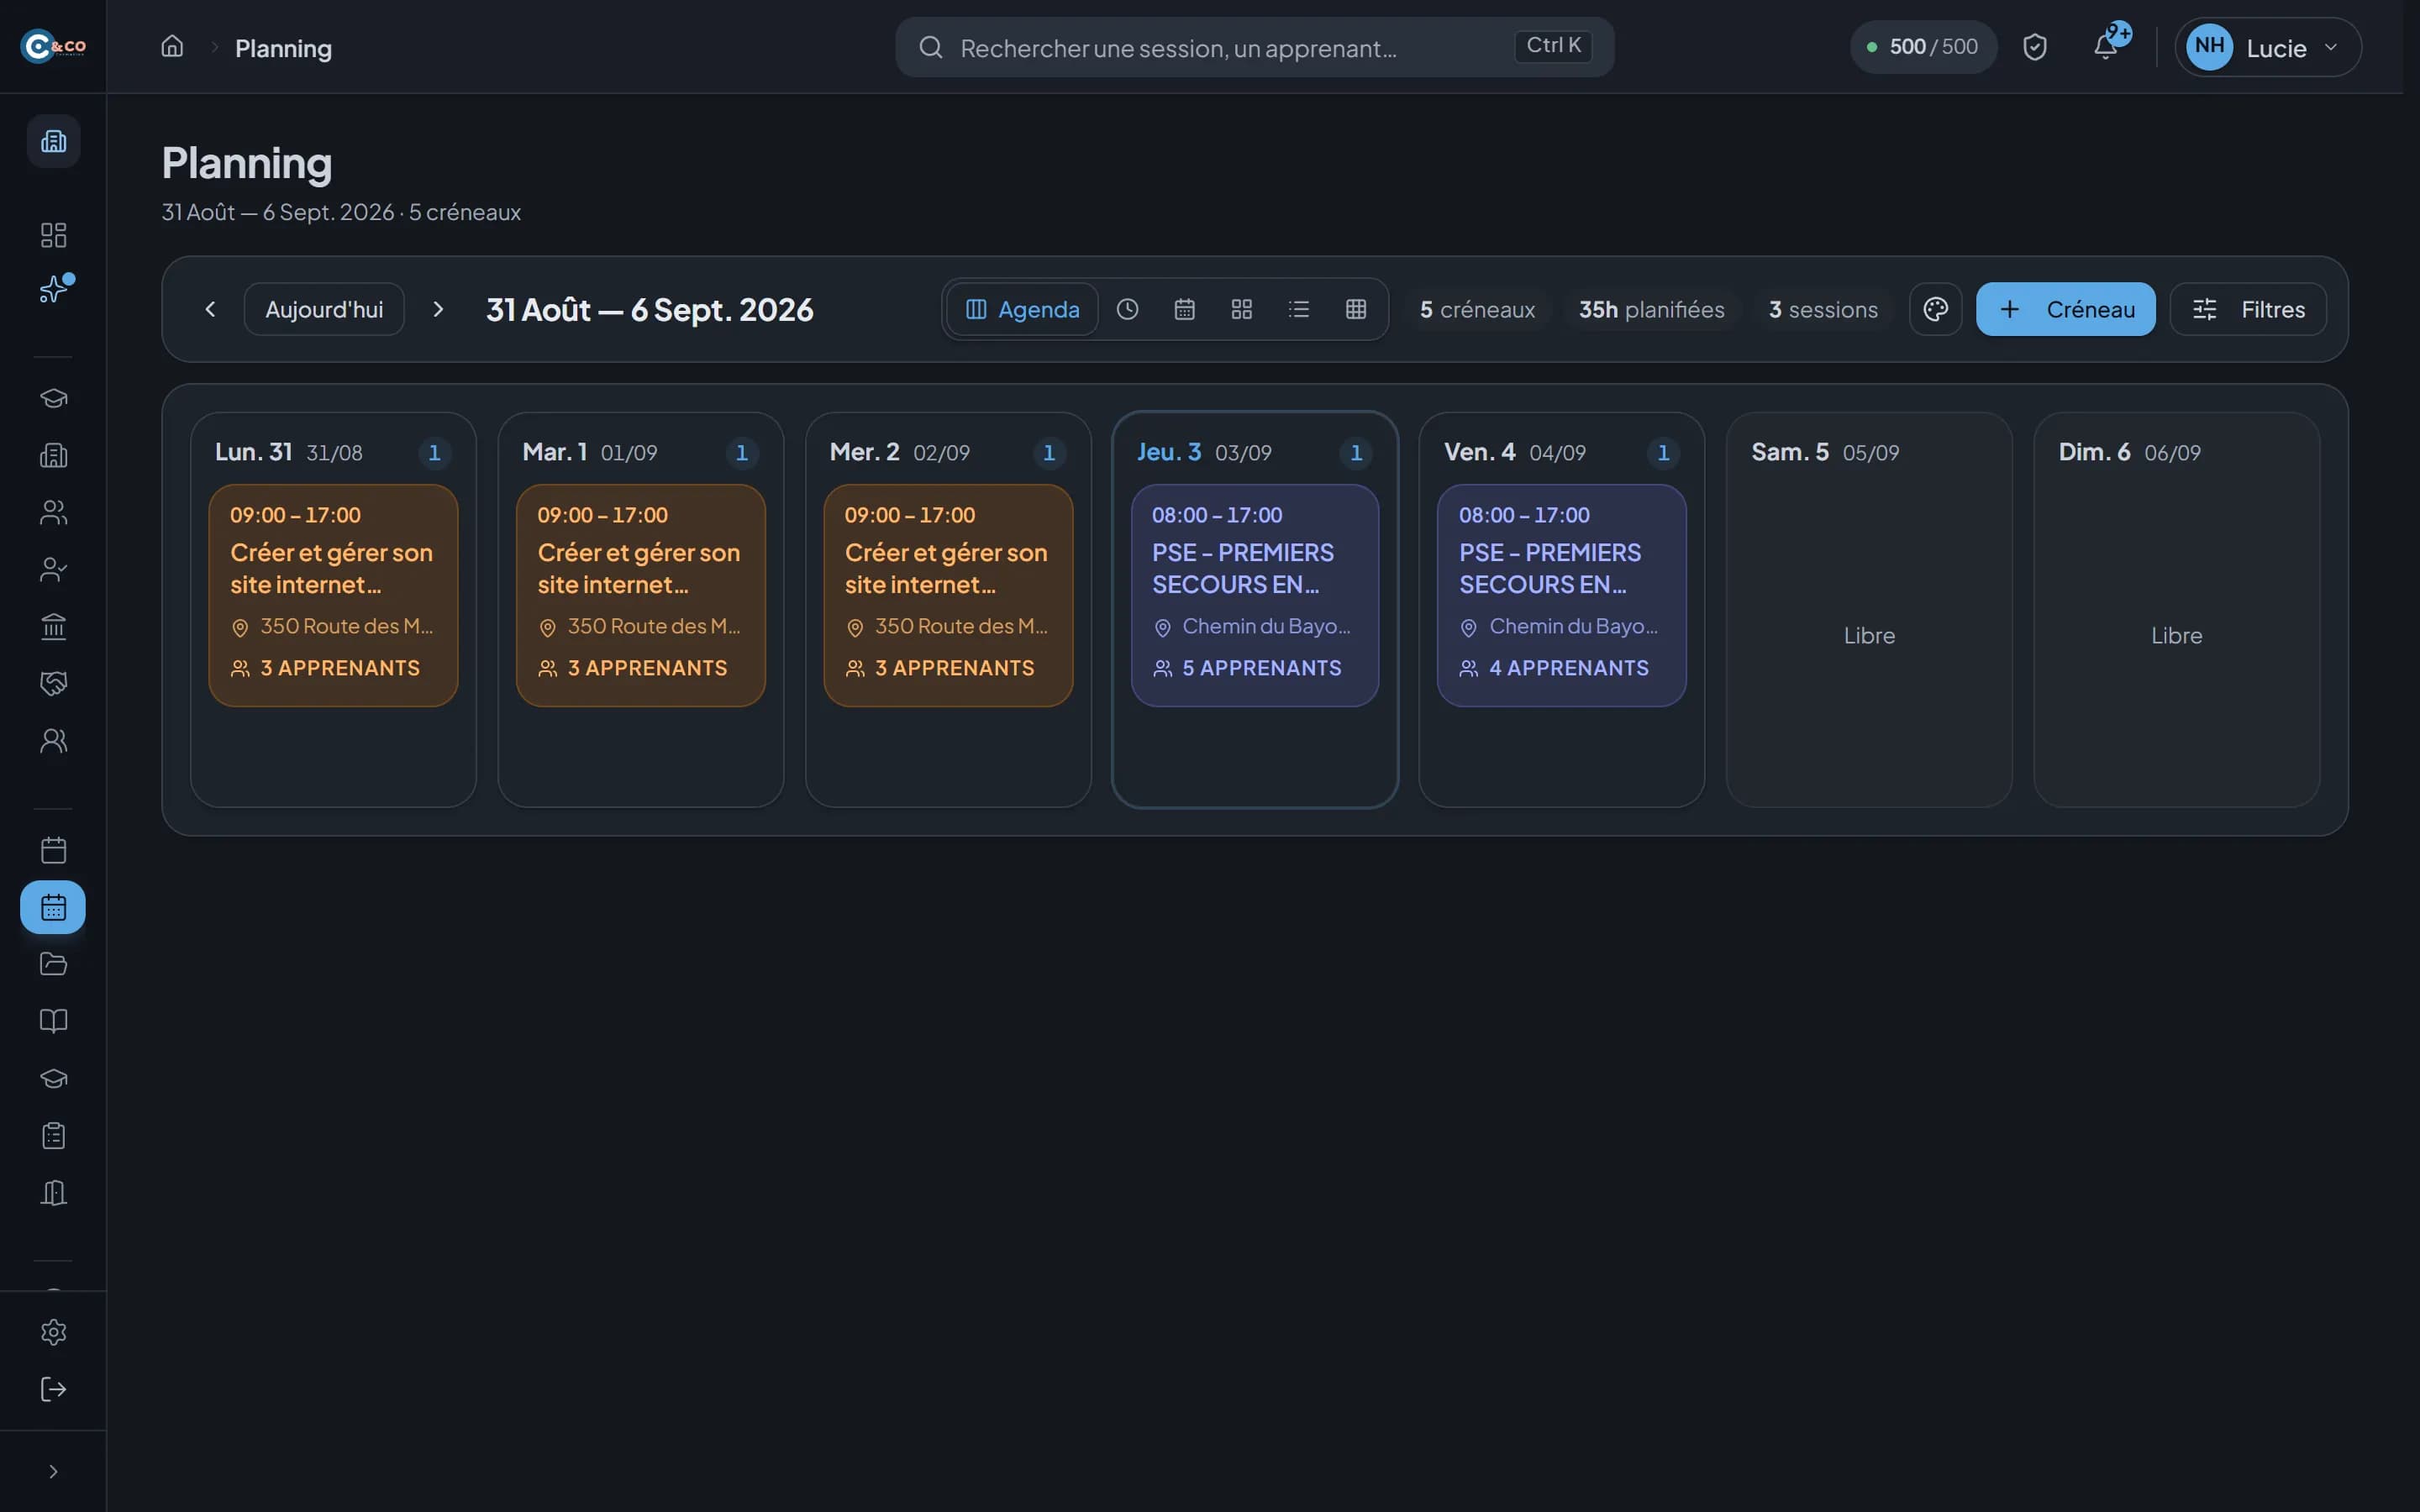The width and height of the screenshot is (2420, 1512).
Task: Click '4 APPRENANTS' on the Ven. 4 card
Action: pyautogui.click(x=1568, y=668)
